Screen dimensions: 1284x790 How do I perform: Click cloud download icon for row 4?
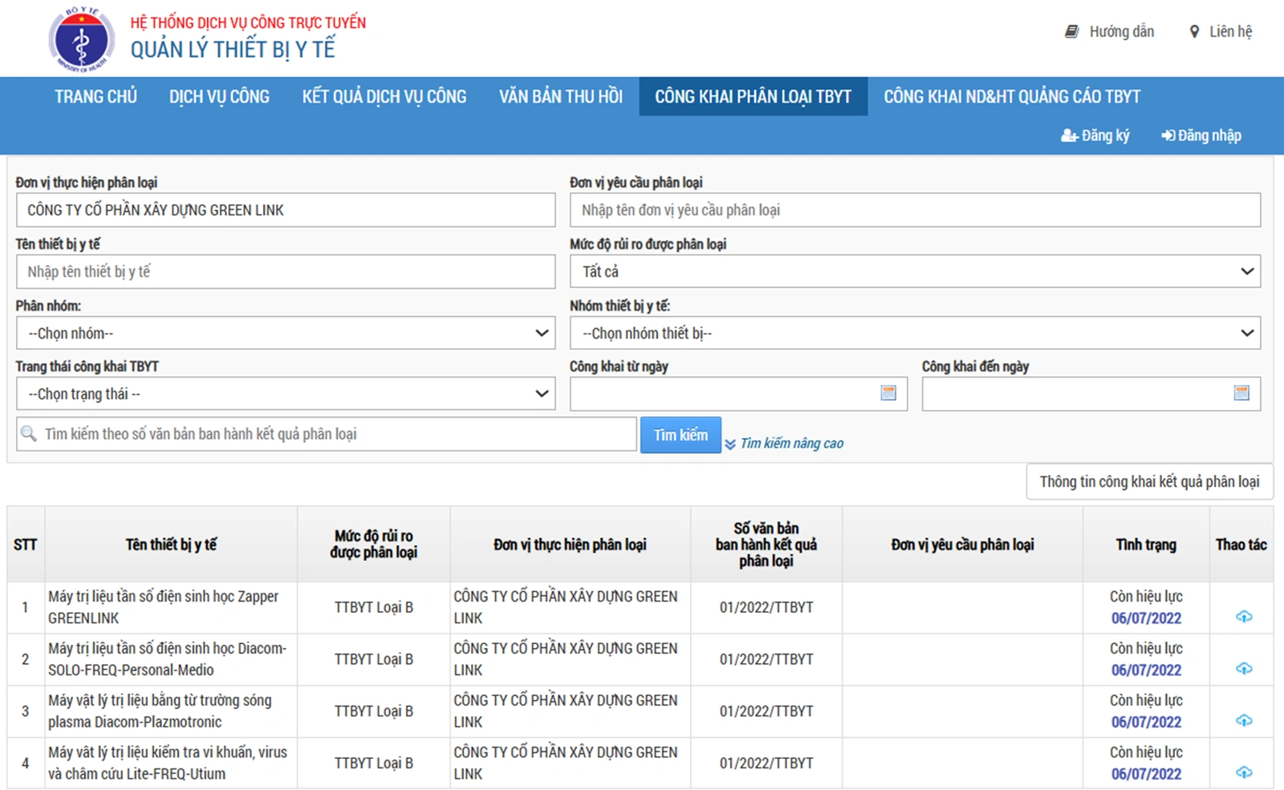pyautogui.click(x=1243, y=772)
